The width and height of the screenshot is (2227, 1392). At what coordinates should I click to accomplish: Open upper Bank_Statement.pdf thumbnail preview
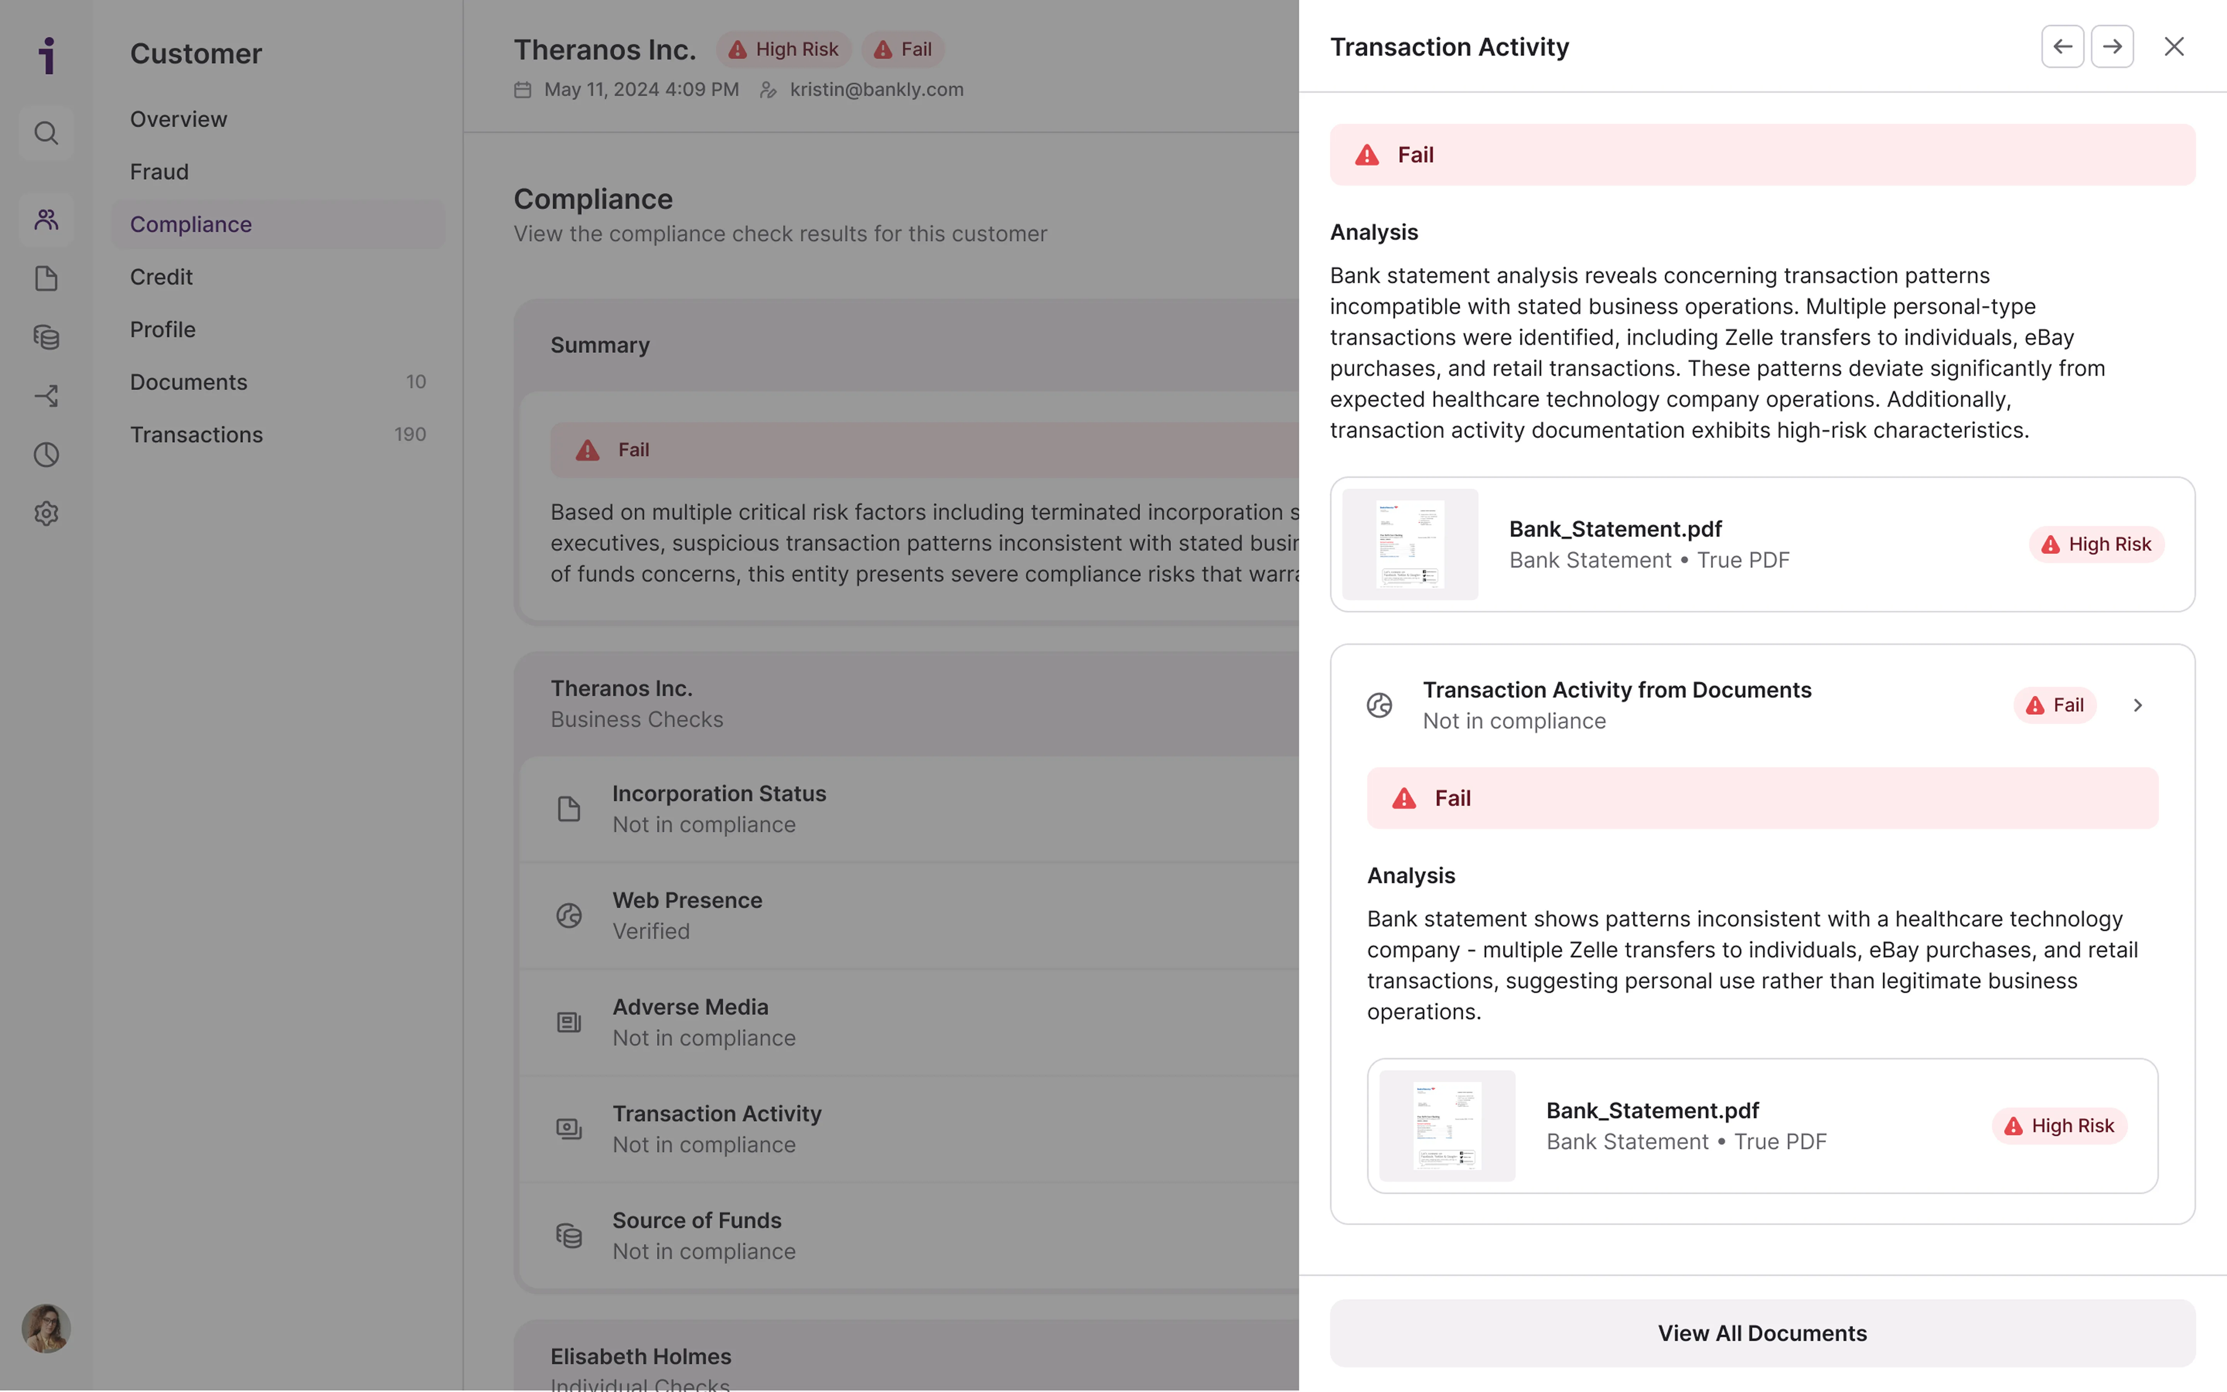tap(1410, 544)
